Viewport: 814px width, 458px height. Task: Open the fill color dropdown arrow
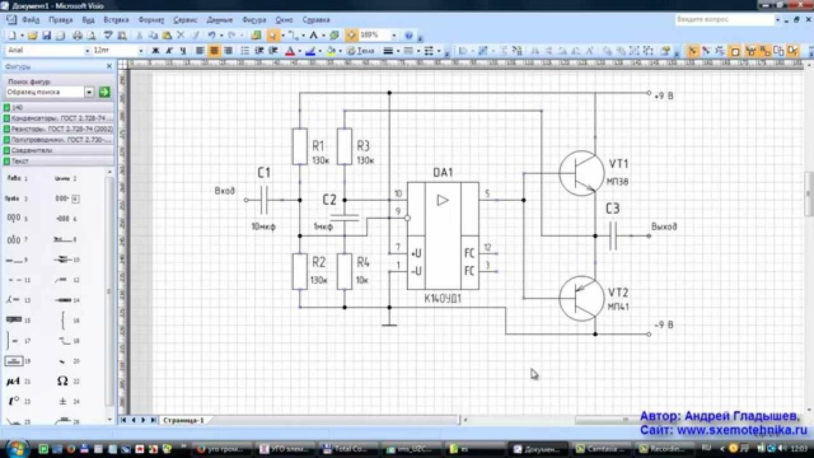(340, 50)
